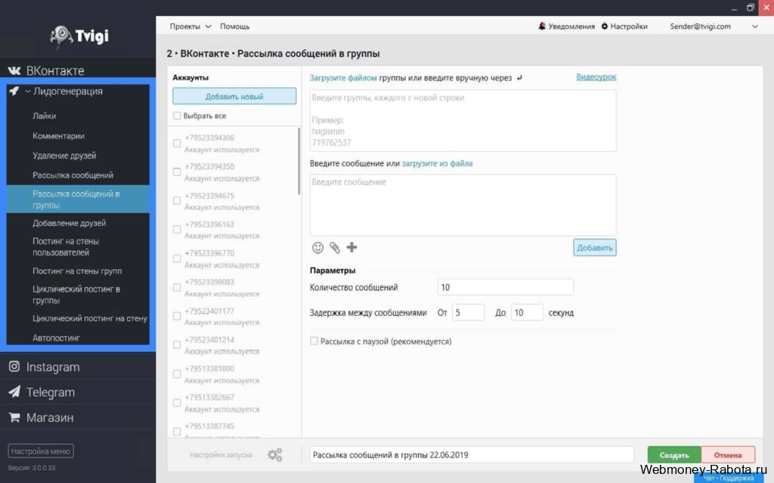Check account +79523396770

[177, 259]
